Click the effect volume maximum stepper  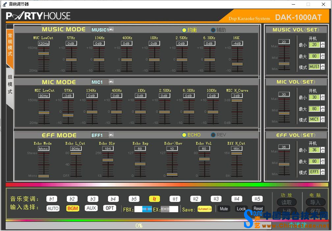coord(323,161)
